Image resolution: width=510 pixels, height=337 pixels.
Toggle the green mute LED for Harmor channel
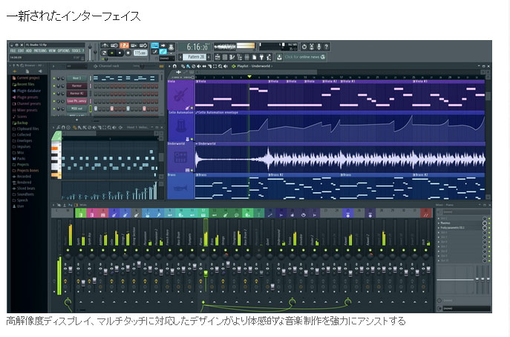coord(55,85)
